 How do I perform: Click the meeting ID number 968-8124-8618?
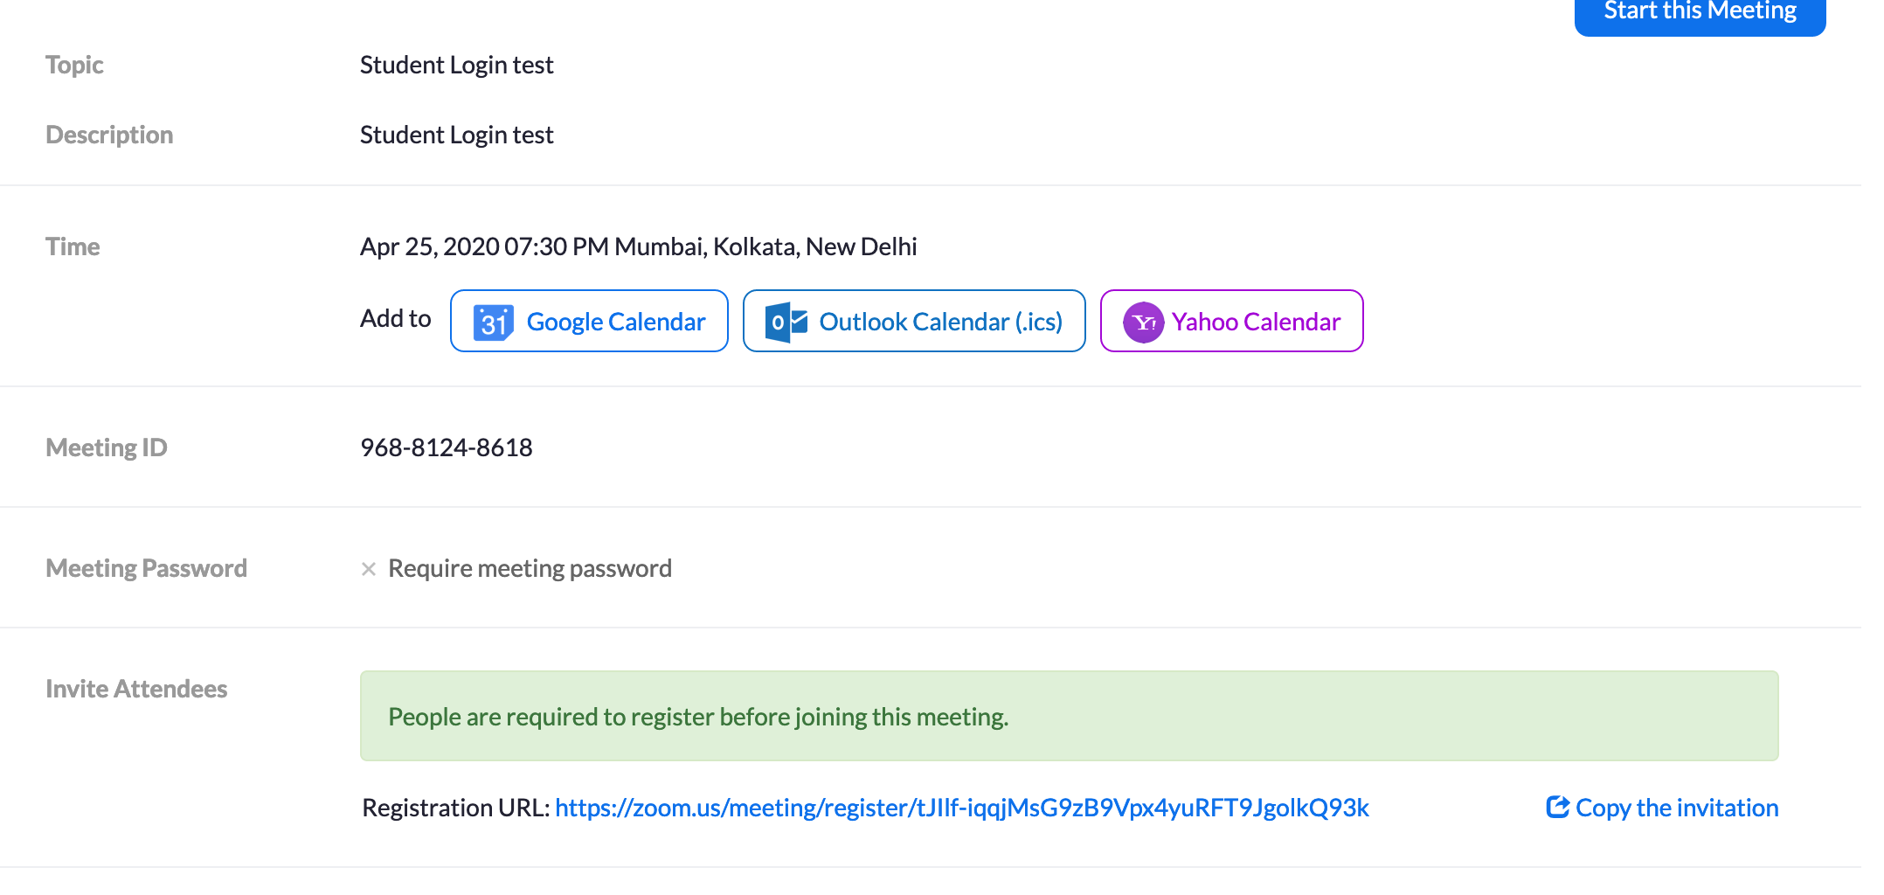click(447, 447)
